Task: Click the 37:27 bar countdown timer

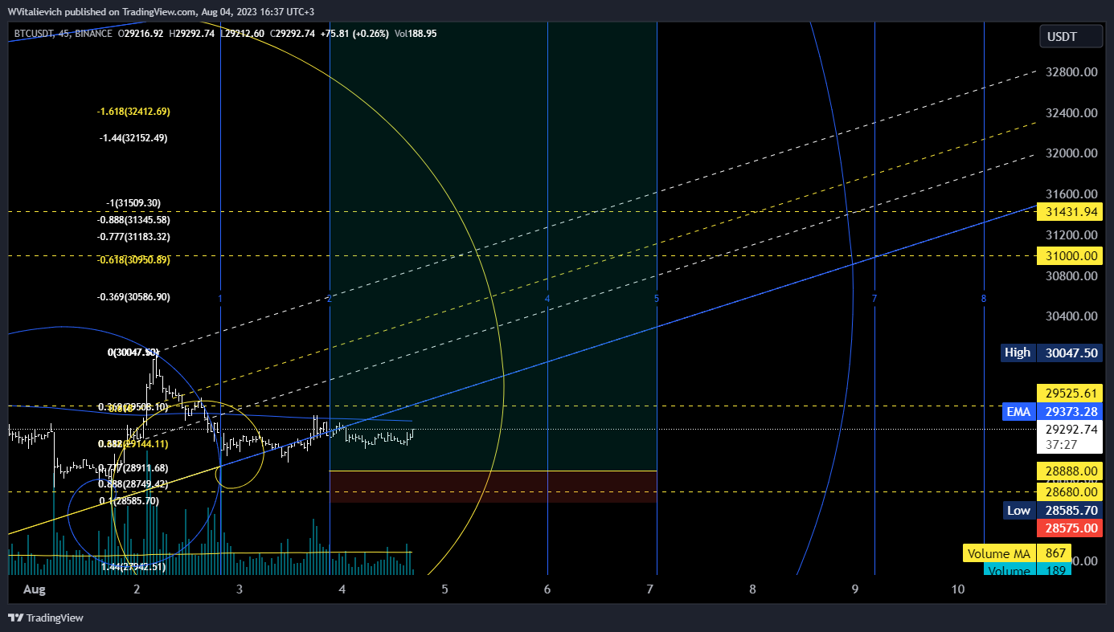Action: 1062,444
